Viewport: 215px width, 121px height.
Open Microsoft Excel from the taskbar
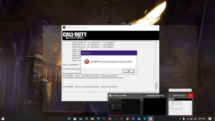tap(87, 119)
